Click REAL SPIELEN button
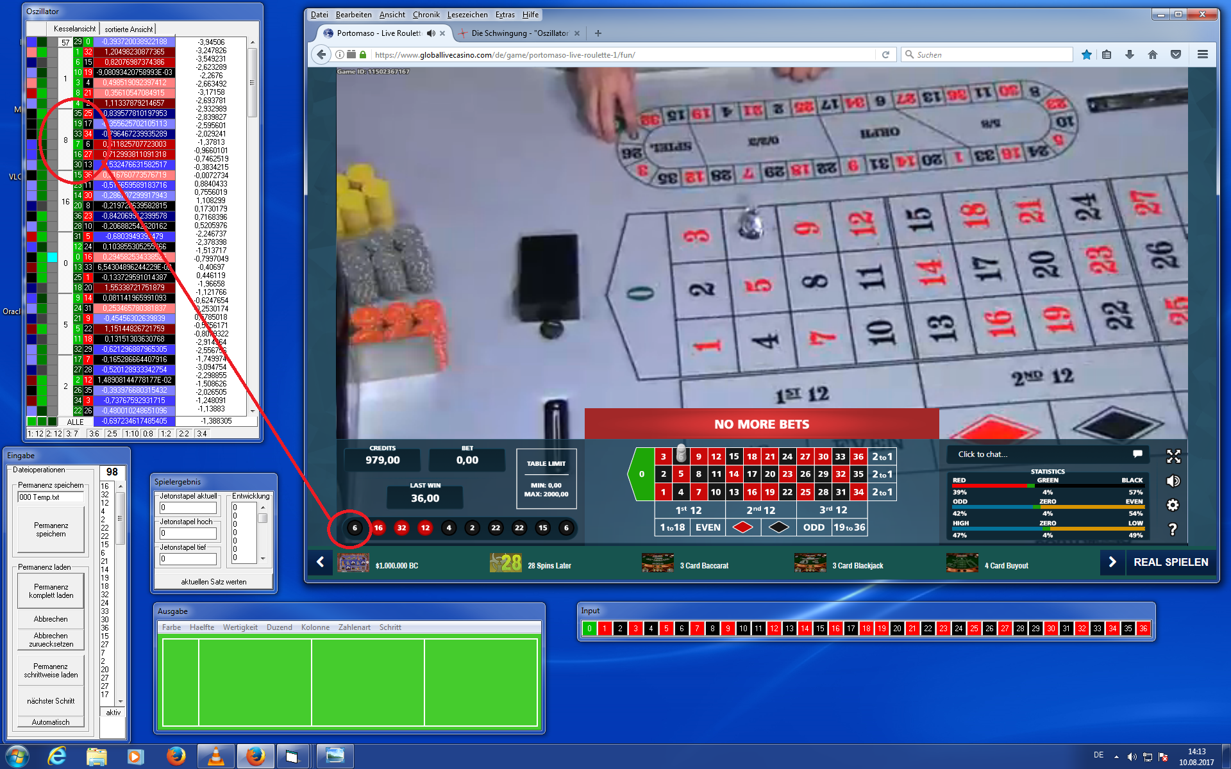The width and height of the screenshot is (1231, 769). point(1171,562)
